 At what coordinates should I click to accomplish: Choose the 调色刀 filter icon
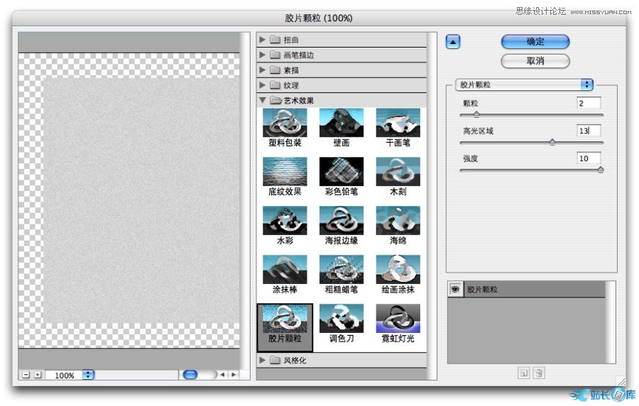click(x=341, y=318)
